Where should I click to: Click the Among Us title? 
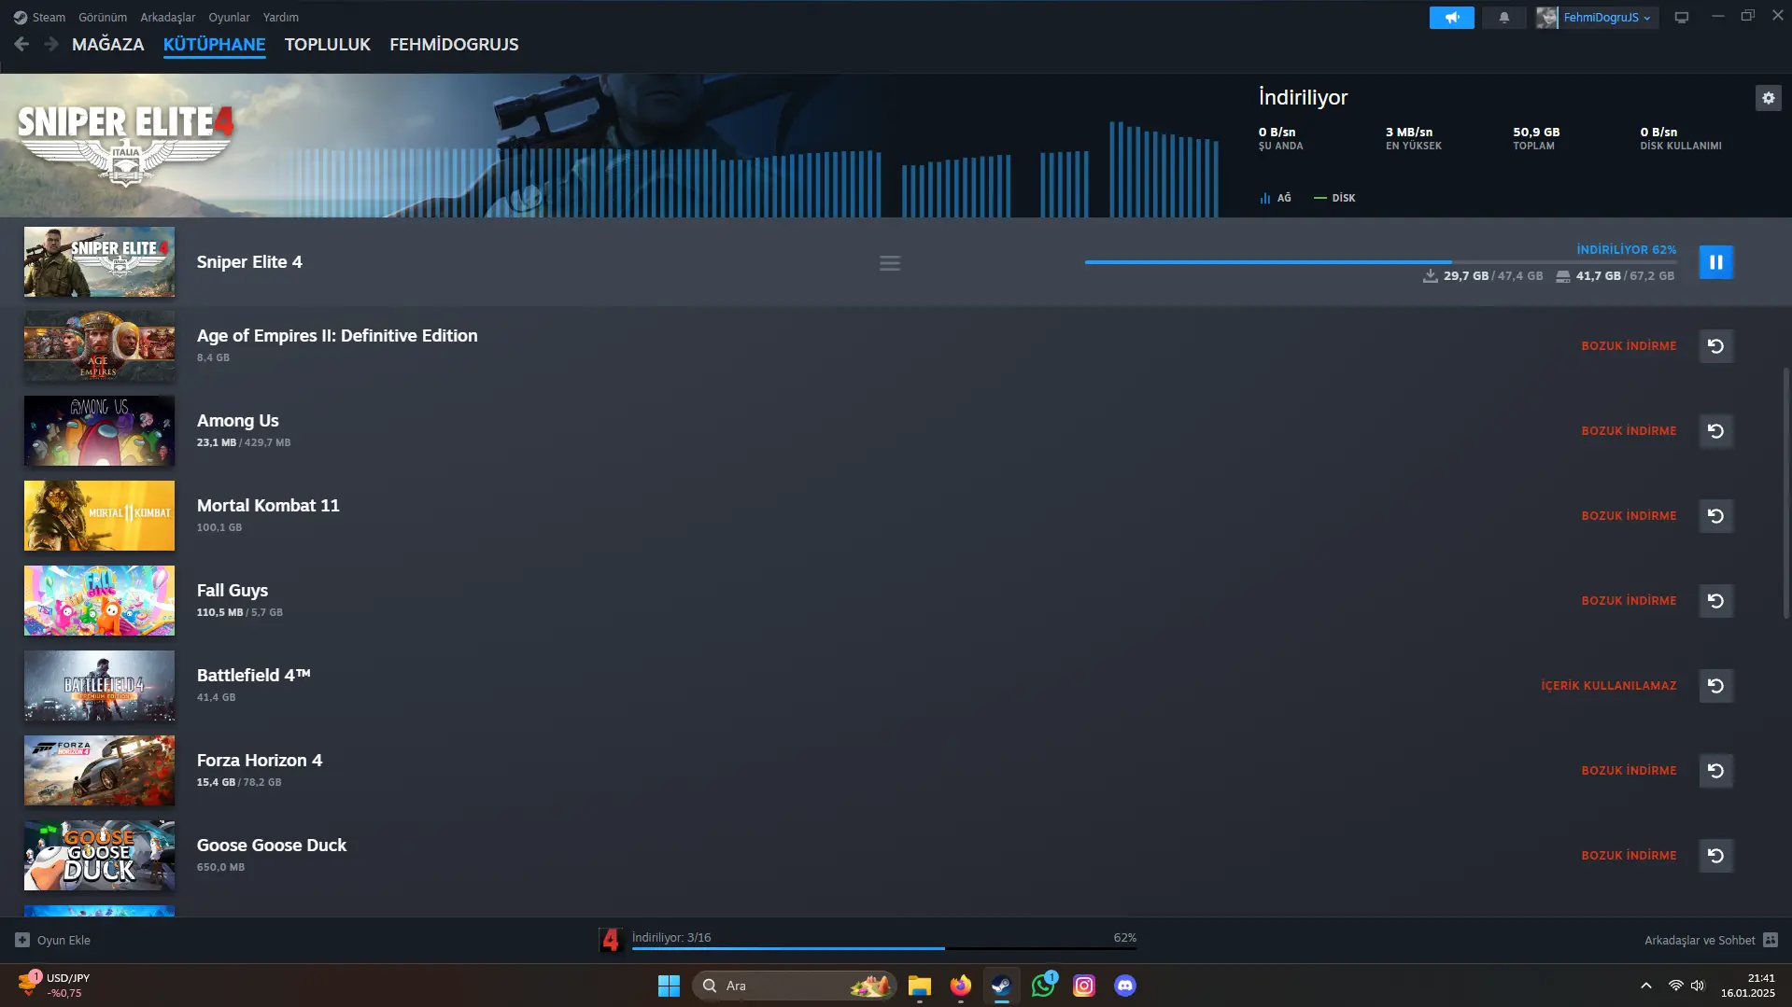(237, 421)
